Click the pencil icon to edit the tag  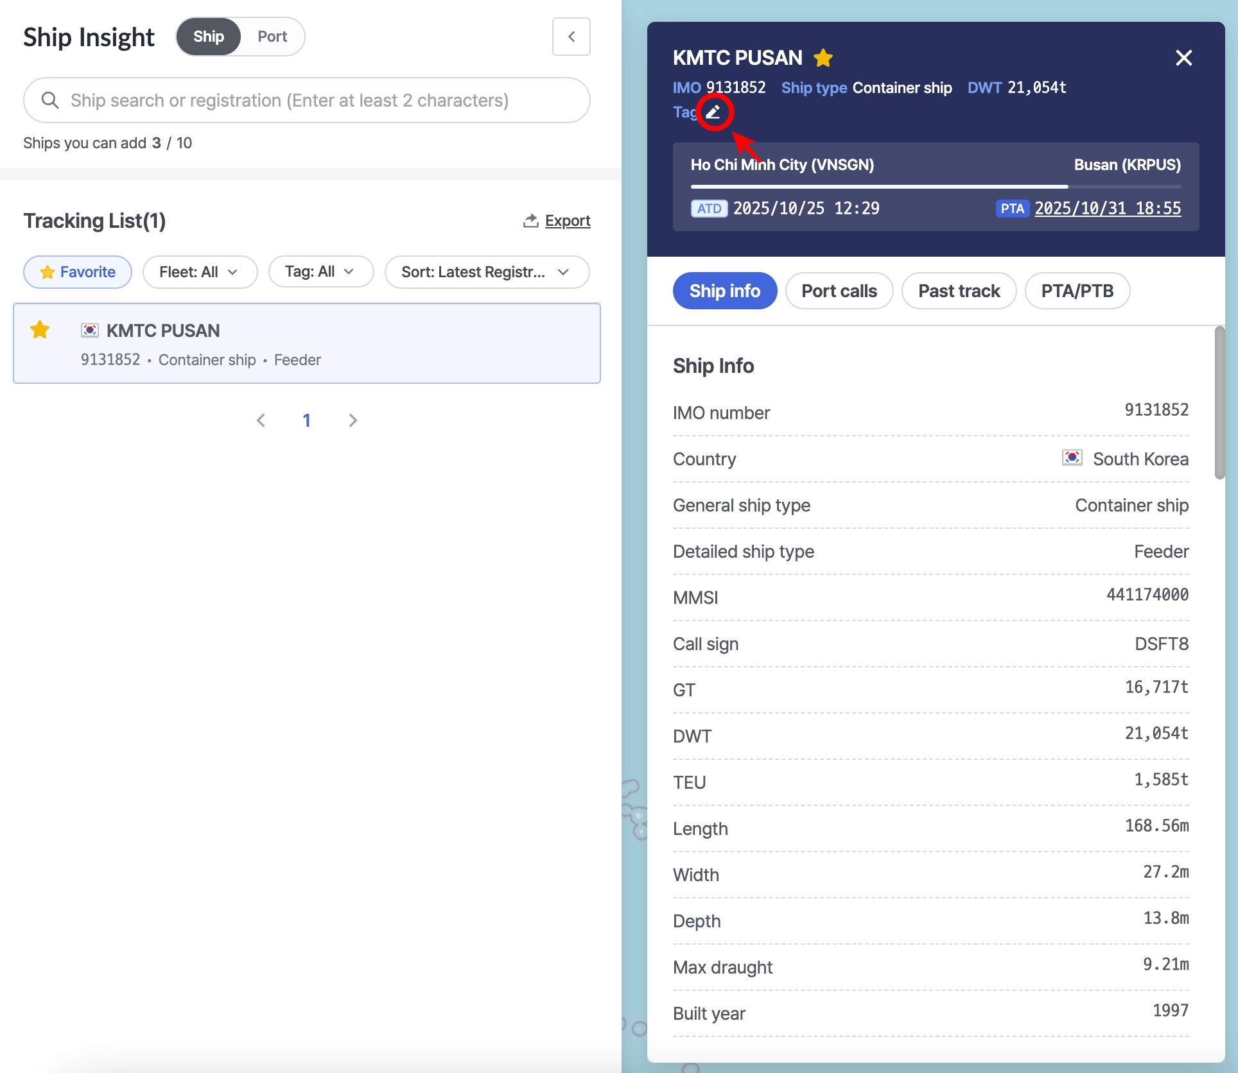click(713, 112)
